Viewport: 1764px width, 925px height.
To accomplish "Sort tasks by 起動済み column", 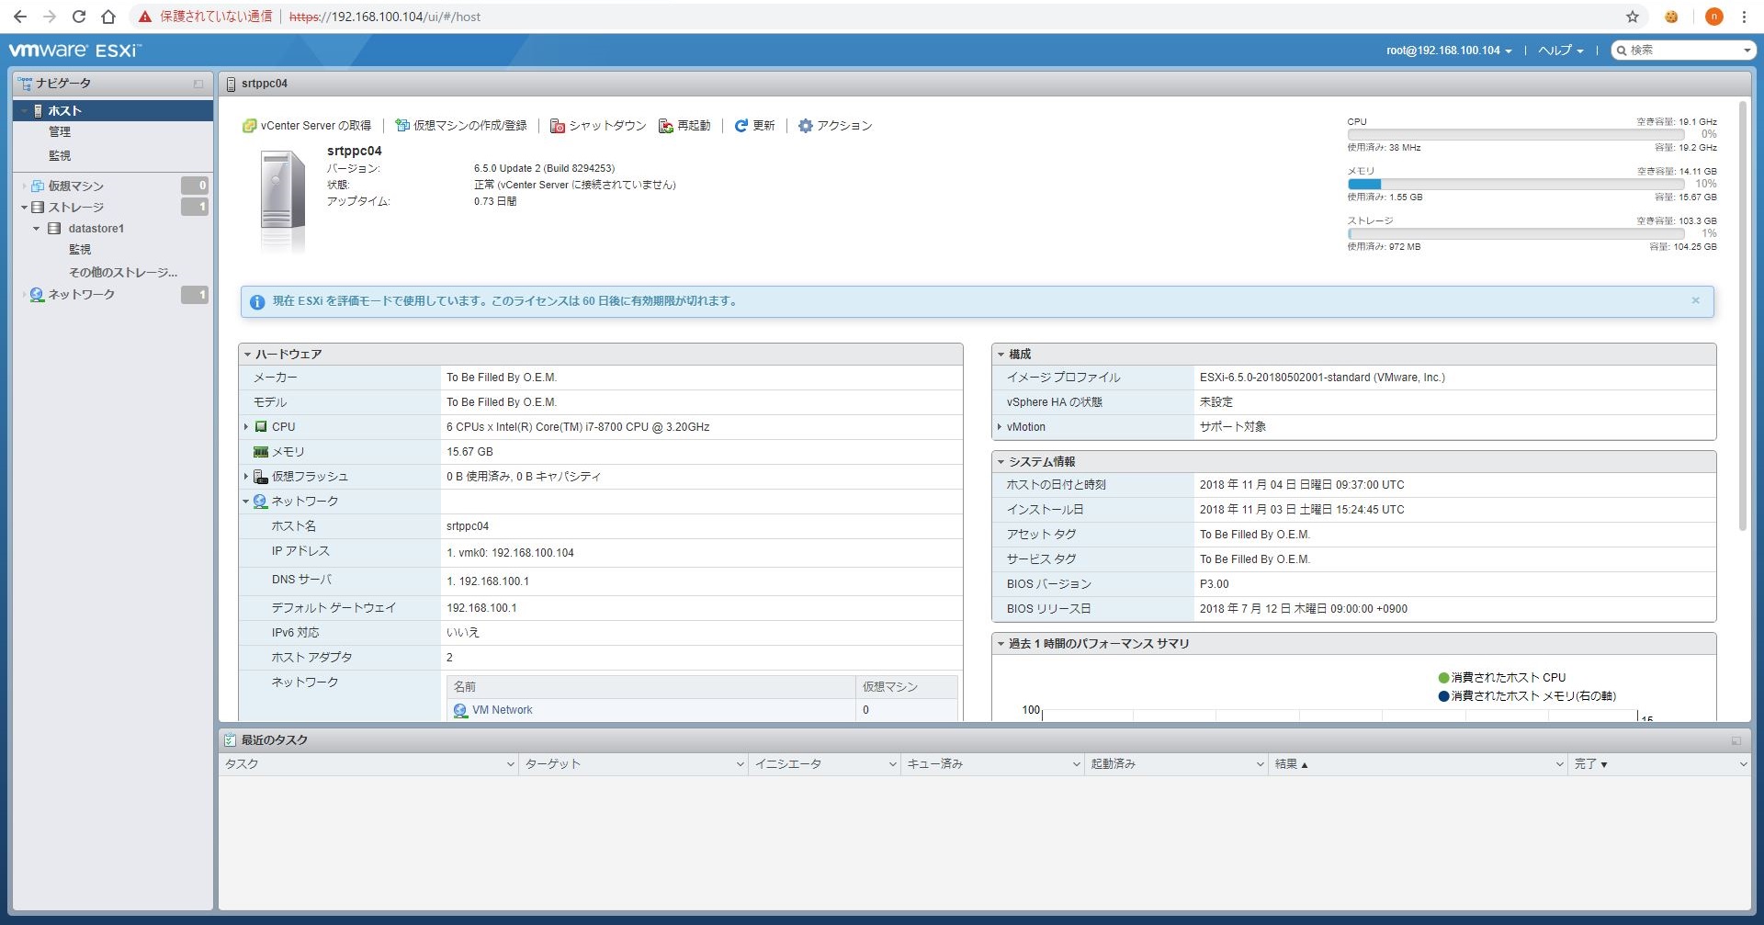I will (x=1178, y=764).
